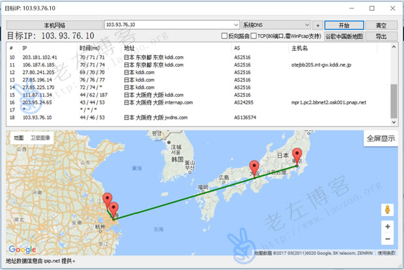Open the 谷歌中国新地图 button
Viewport: 404px width, 270px height.
343,36
